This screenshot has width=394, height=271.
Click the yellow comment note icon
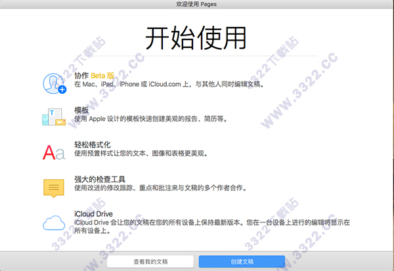54,188
